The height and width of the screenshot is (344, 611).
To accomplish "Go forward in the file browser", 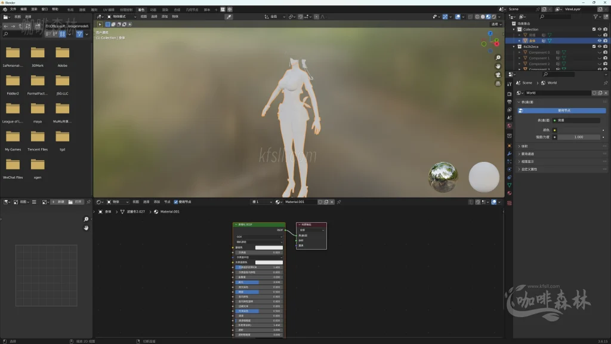I will click(13, 26).
